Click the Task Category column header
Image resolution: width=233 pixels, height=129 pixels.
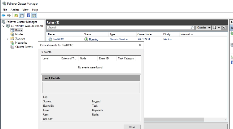(x=126, y=58)
